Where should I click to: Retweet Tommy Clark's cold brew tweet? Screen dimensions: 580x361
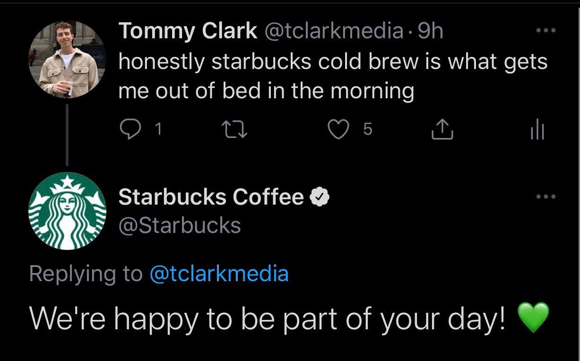coord(235,129)
